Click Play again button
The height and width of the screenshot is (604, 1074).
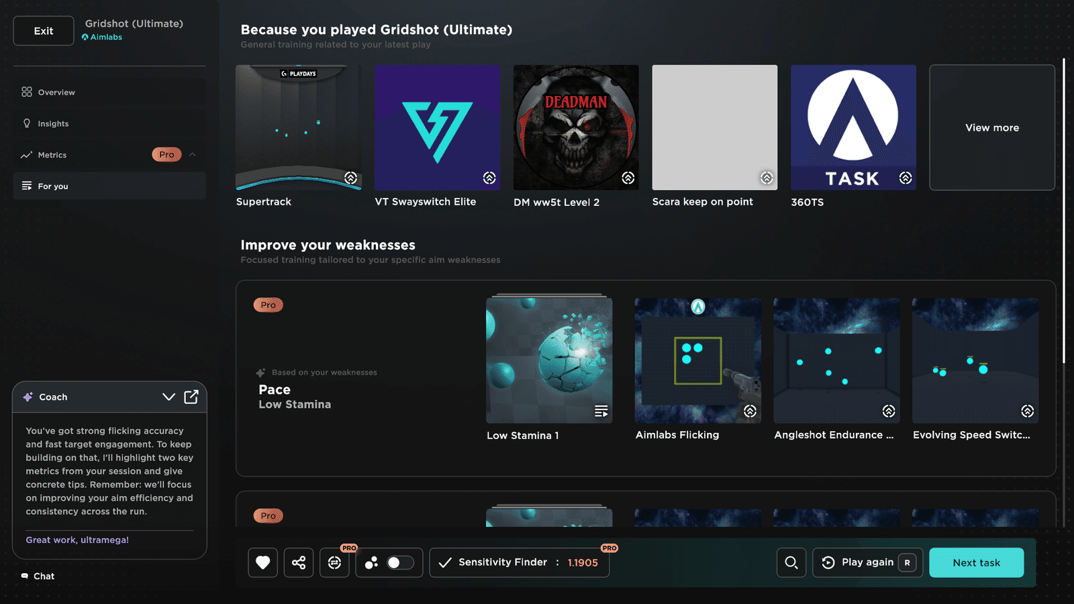pos(868,562)
